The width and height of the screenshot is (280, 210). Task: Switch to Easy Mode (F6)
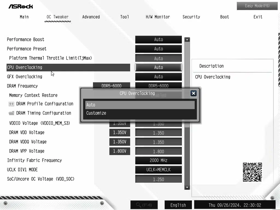[x=257, y=6]
